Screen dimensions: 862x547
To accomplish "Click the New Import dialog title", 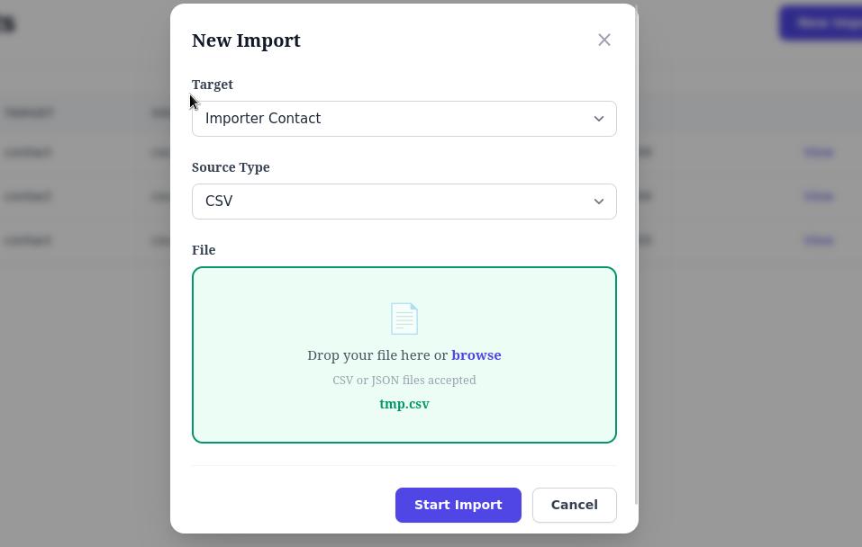I will (246, 40).
